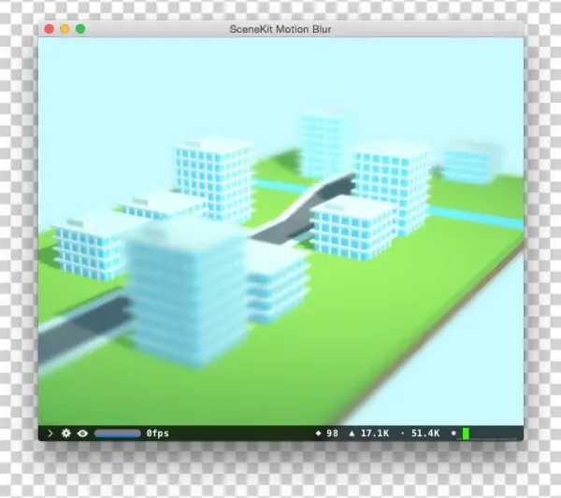561x498 pixels.
Task: Click the blue frame-rate progress bar
Action: 118,434
